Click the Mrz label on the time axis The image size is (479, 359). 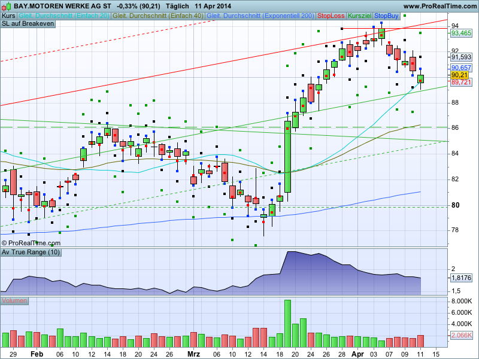point(193,354)
